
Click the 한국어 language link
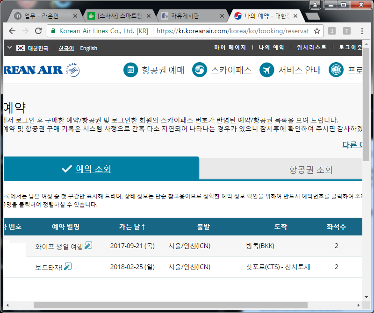66,48
